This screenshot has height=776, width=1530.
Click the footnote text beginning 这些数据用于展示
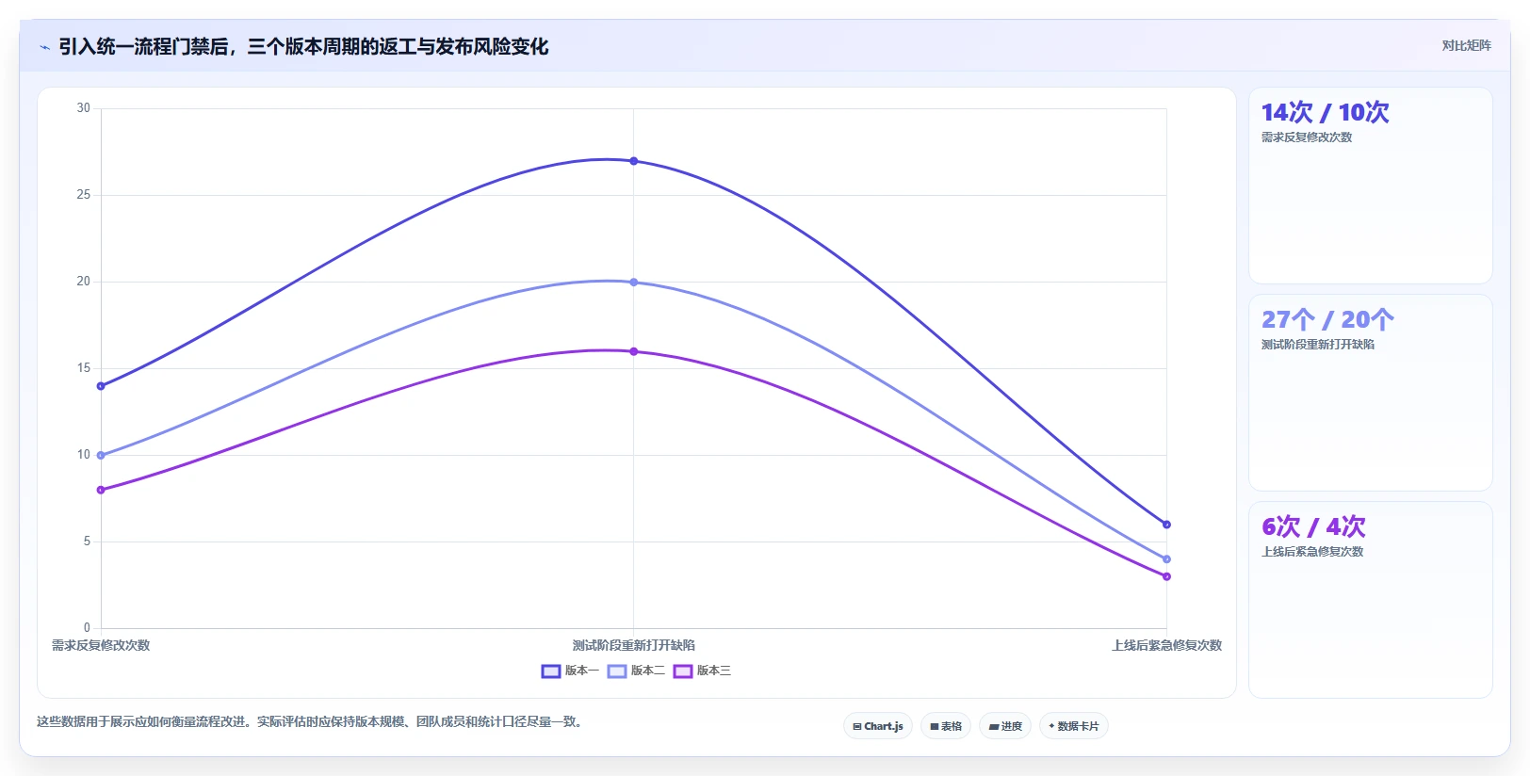coord(311,722)
